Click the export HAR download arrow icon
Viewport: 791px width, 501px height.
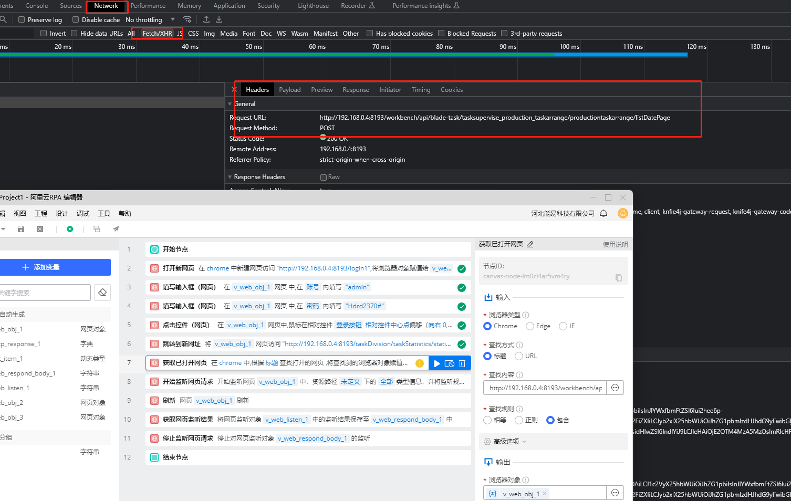tap(219, 19)
